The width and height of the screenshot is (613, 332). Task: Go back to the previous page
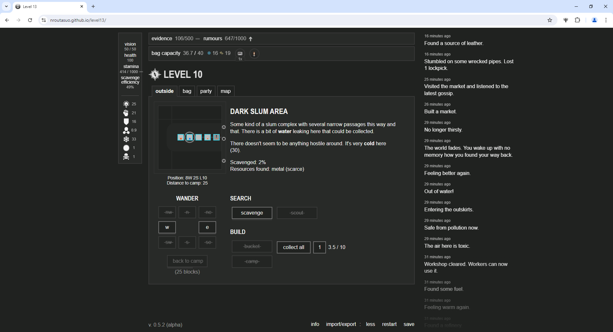(x=7, y=20)
